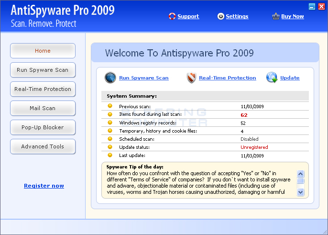Click the yellow bullet beside Previous scan
The image size is (328, 235).
[x=110, y=106]
